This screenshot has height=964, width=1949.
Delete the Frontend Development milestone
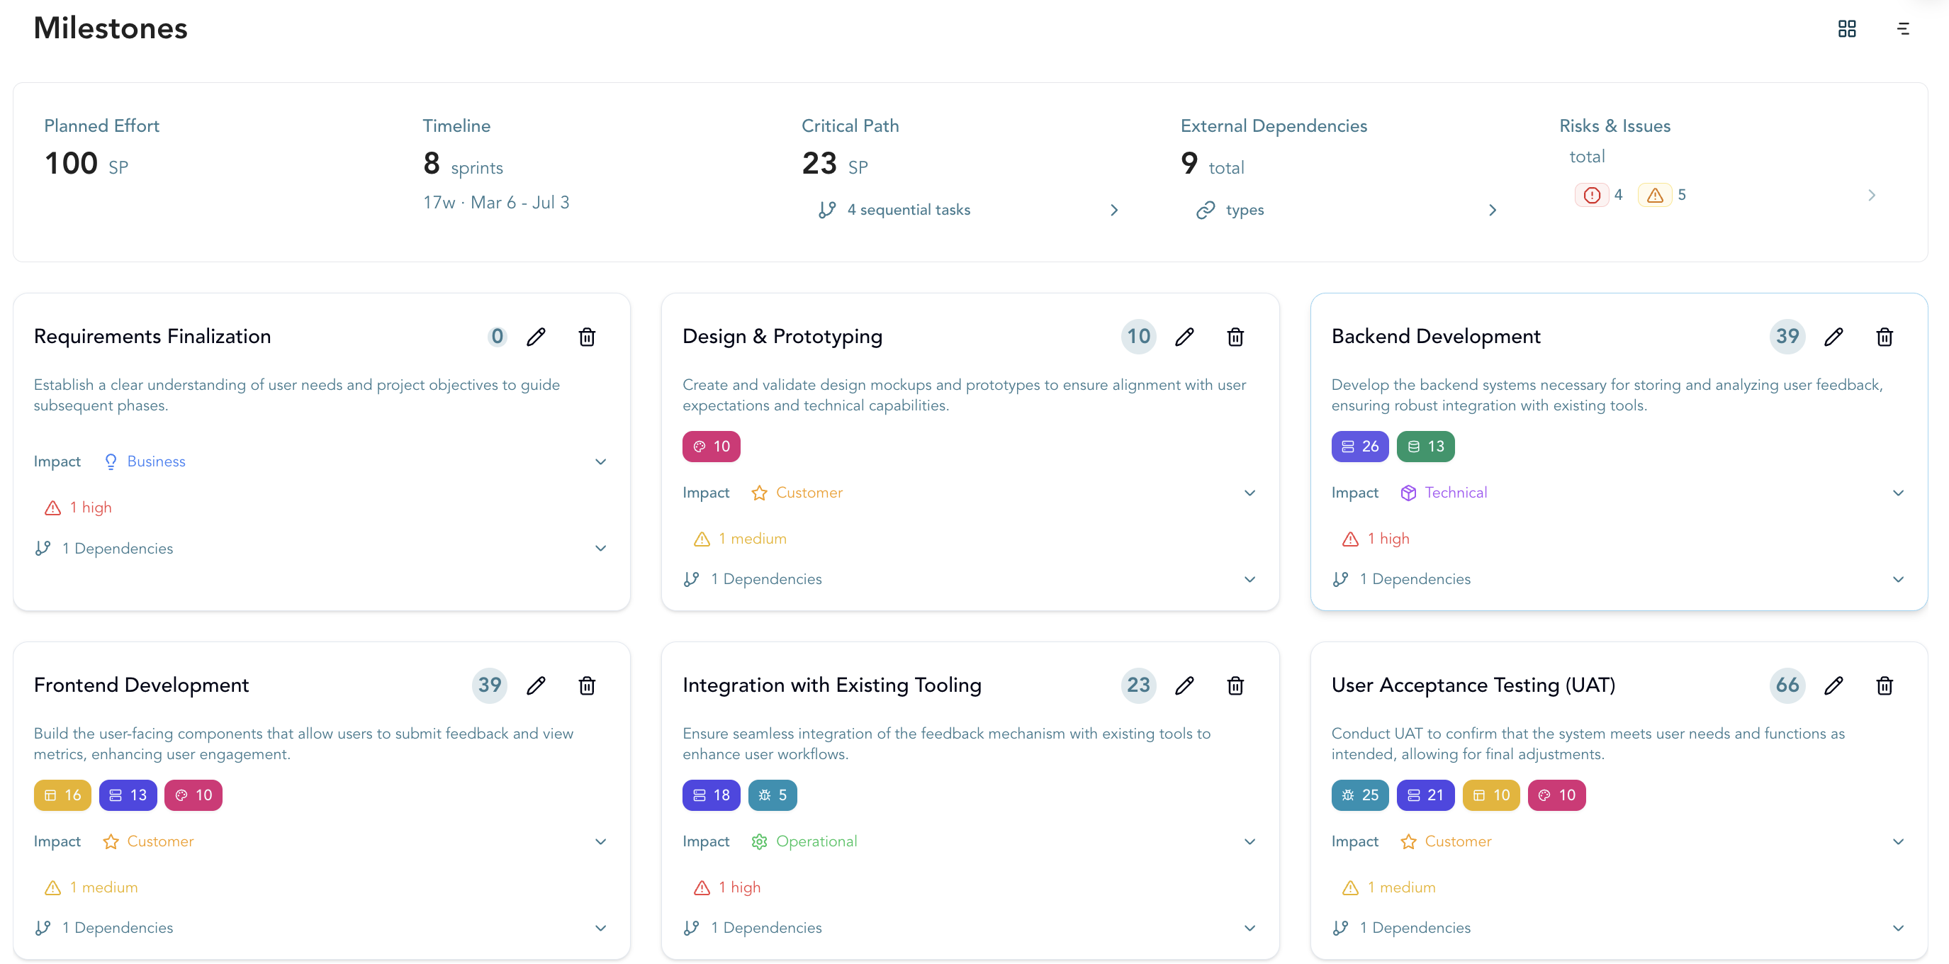586,685
